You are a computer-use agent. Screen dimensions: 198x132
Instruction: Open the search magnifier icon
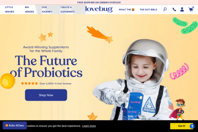[165, 9]
